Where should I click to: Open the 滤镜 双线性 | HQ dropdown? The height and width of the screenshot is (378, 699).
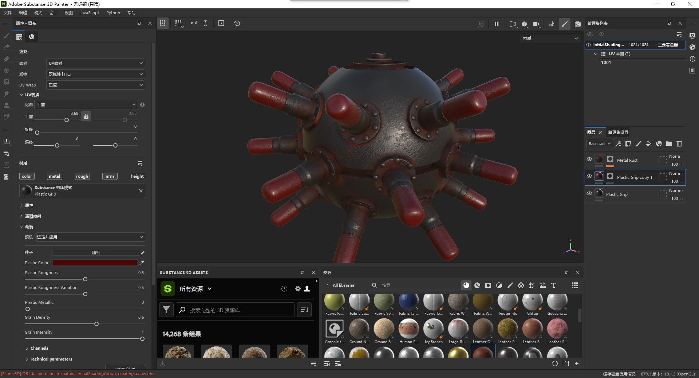[x=96, y=74]
